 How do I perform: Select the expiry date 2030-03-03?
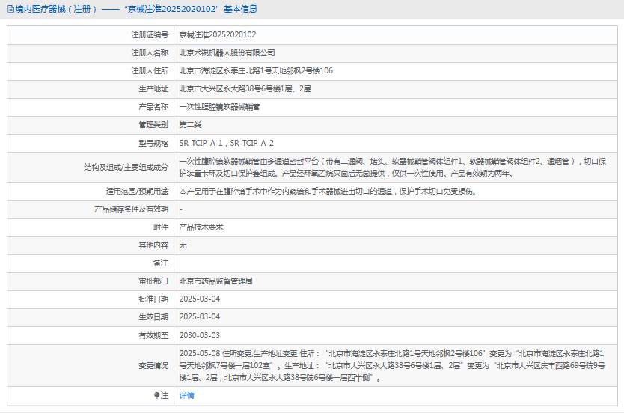pos(199,336)
